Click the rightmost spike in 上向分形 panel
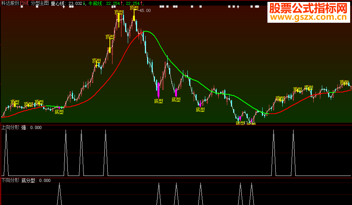The width and height of the screenshot is (352, 205). (x=293, y=153)
